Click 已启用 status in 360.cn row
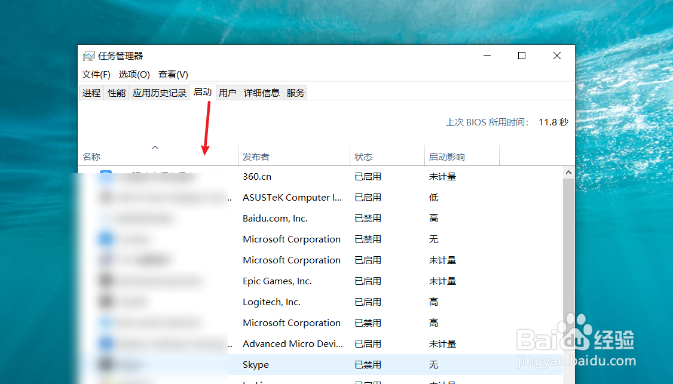Screen dimensions: 673x384 point(368,177)
